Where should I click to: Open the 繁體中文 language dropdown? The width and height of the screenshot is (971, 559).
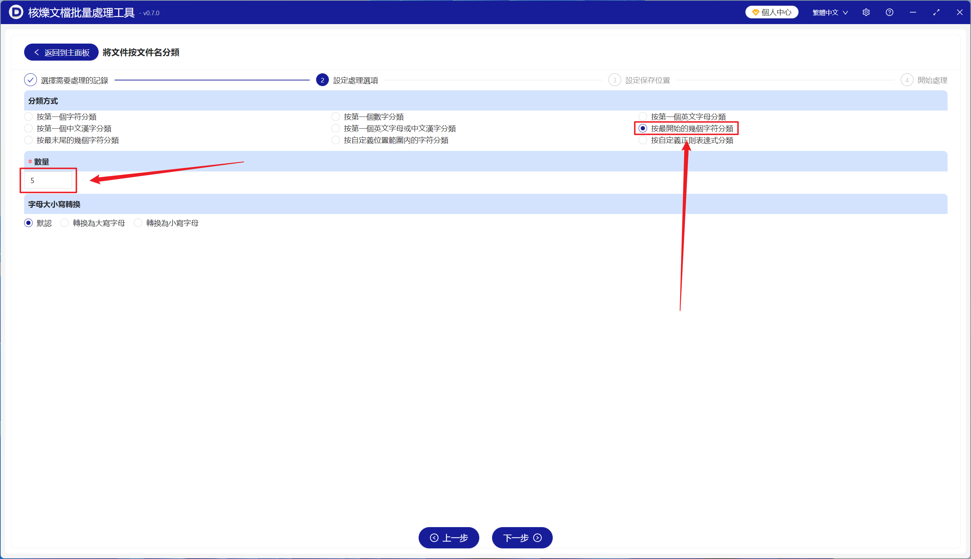830,12
